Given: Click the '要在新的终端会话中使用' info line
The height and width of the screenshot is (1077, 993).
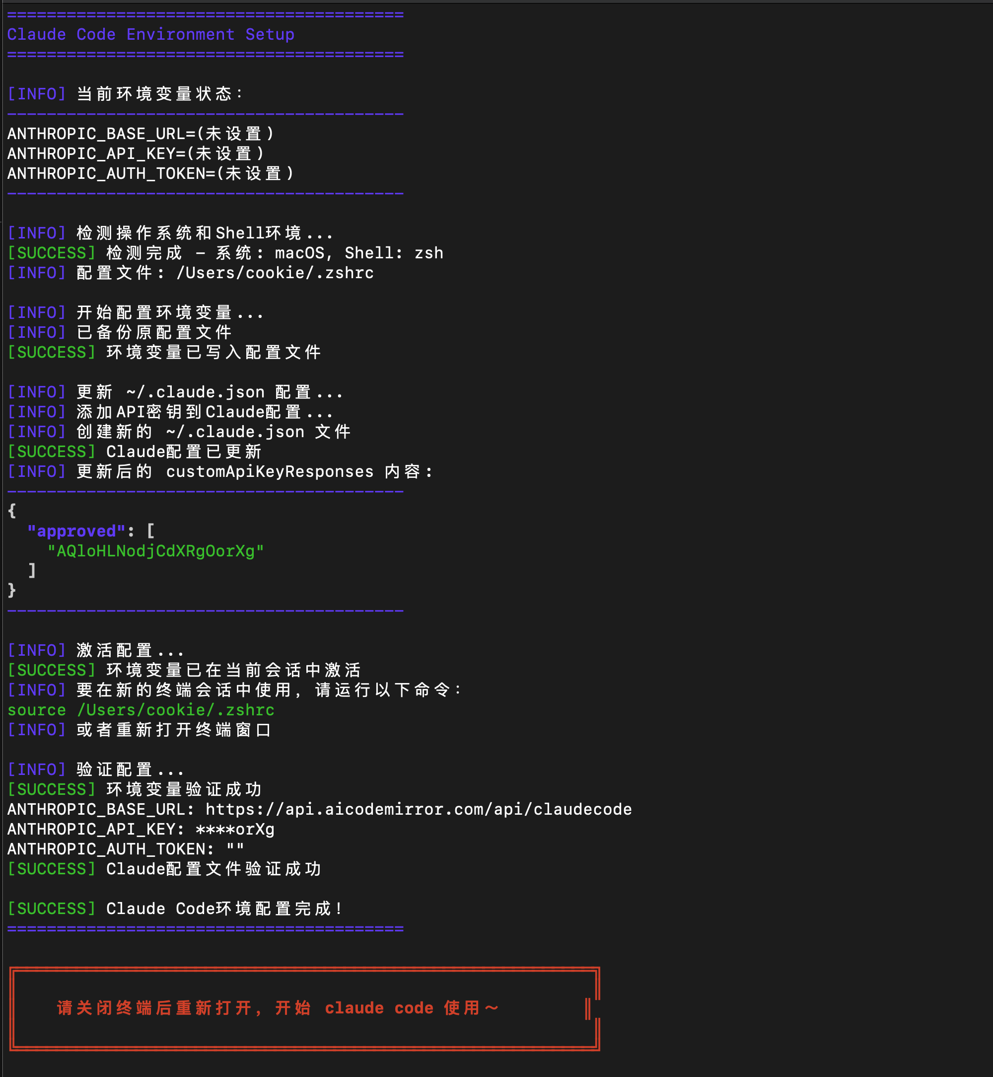Looking at the screenshot, I should pyautogui.click(x=234, y=690).
